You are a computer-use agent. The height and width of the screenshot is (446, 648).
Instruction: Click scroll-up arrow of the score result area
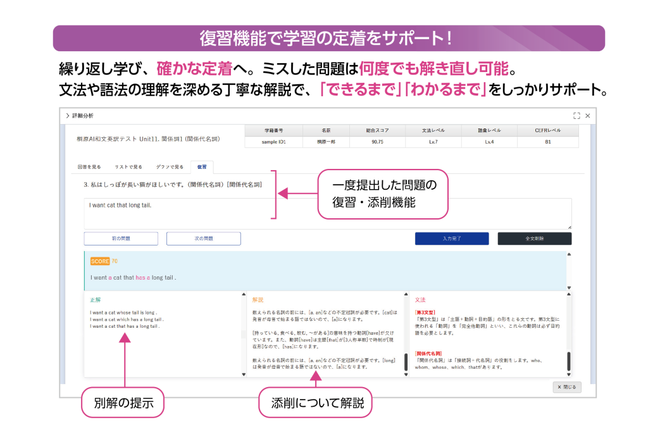point(568,254)
